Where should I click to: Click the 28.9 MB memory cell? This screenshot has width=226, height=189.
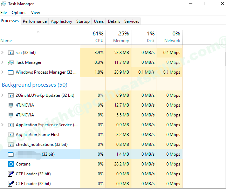pyautogui.click(x=118, y=72)
